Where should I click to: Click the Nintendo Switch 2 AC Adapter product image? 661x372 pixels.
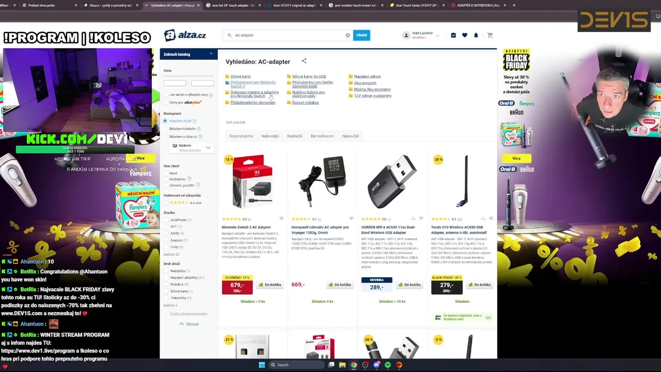[x=253, y=181]
